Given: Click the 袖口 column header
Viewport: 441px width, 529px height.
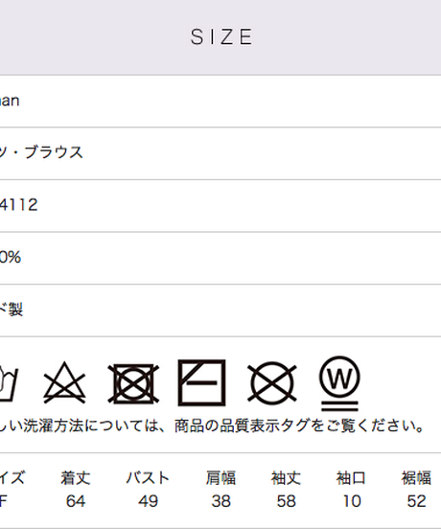Looking at the screenshot, I should tap(351, 478).
